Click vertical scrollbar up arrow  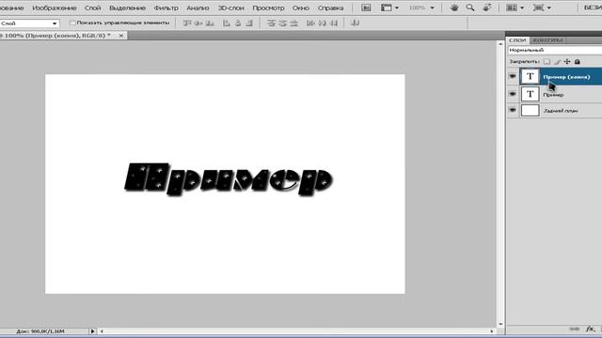[500, 44]
